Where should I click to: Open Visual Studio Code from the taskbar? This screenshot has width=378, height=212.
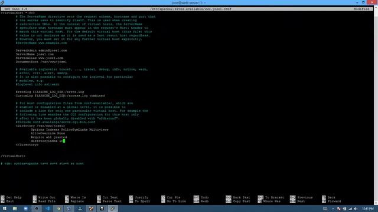pyautogui.click(x=47, y=208)
